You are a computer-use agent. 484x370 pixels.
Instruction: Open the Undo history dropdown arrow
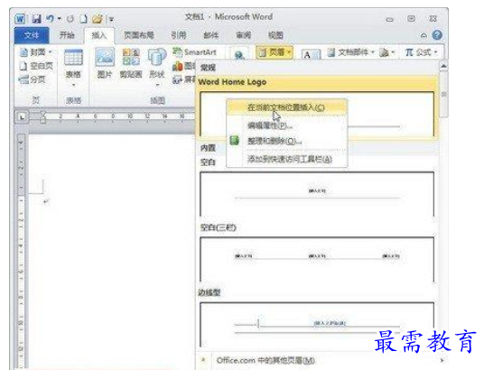[59, 19]
